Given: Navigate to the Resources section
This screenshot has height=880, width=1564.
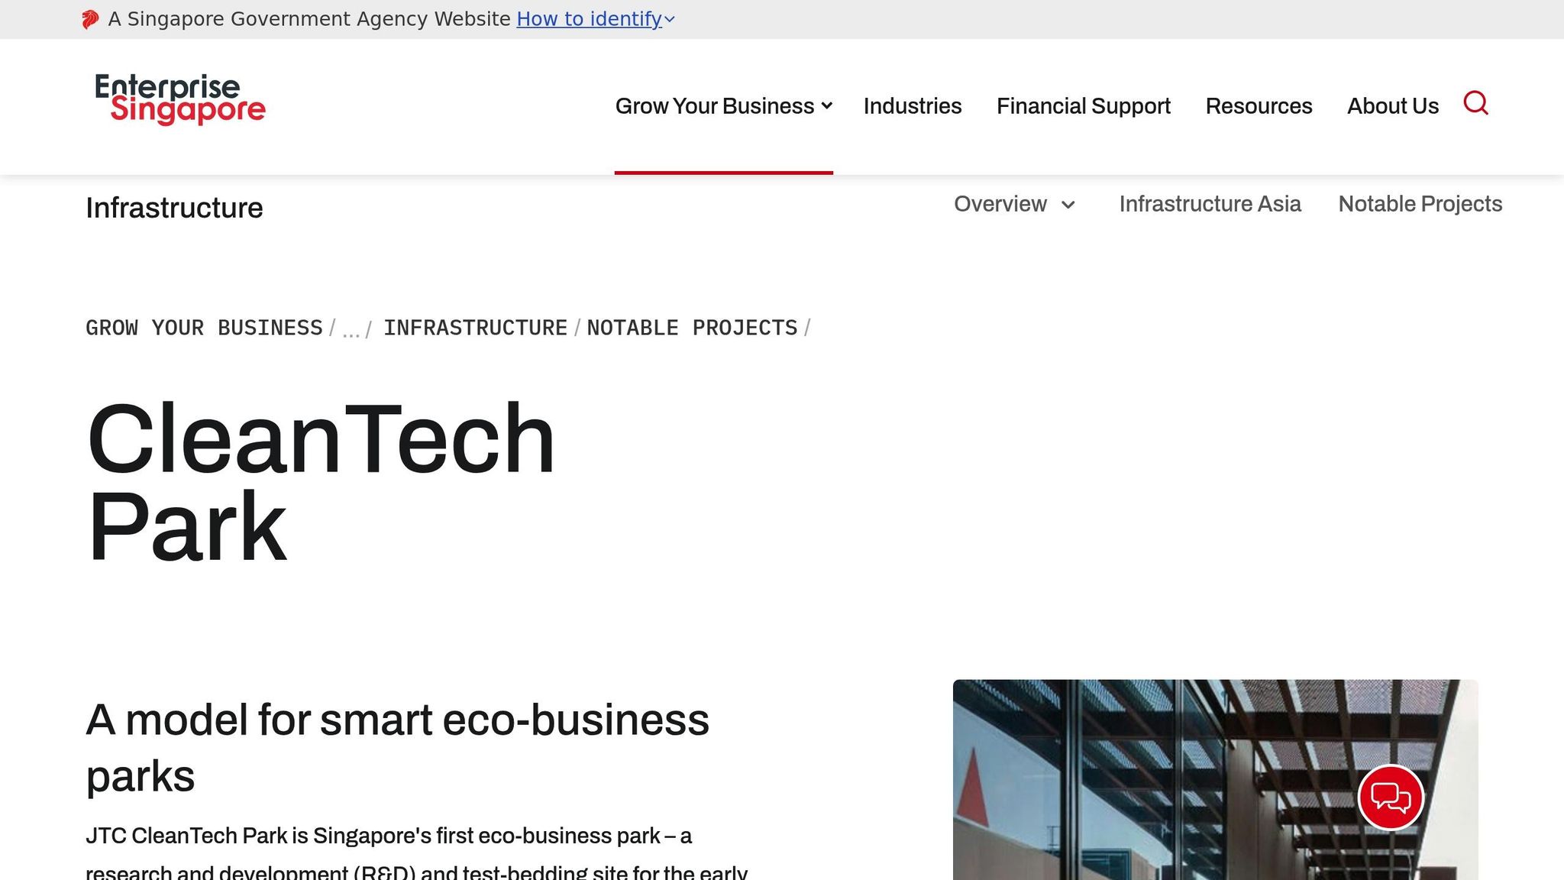Looking at the screenshot, I should click(1258, 106).
